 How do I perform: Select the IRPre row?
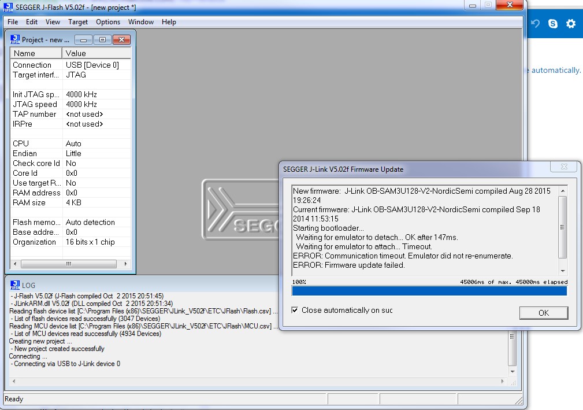(70, 124)
